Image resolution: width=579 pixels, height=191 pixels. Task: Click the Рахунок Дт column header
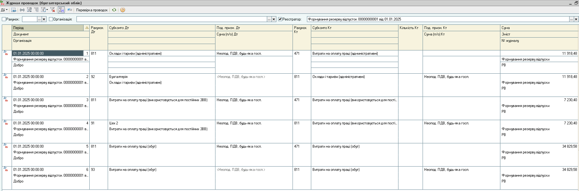click(x=99, y=37)
